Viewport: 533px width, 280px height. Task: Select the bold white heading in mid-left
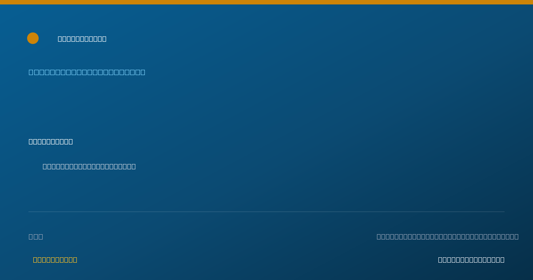(51, 141)
